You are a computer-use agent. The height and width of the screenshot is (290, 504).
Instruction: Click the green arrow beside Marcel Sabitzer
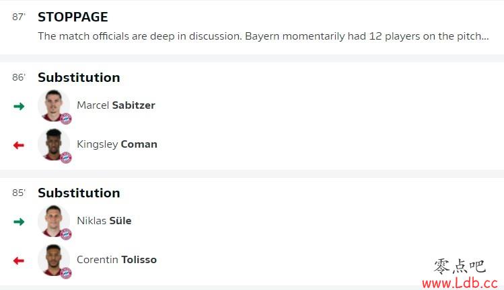(19, 106)
